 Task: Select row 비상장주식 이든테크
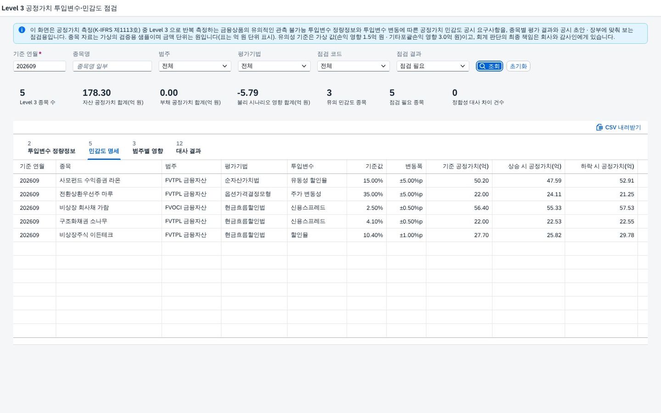pyautogui.click(x=330, y=235)
